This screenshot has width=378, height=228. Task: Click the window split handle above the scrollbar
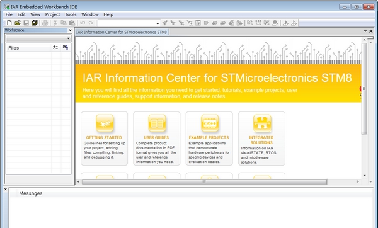[x=370, y=38]
